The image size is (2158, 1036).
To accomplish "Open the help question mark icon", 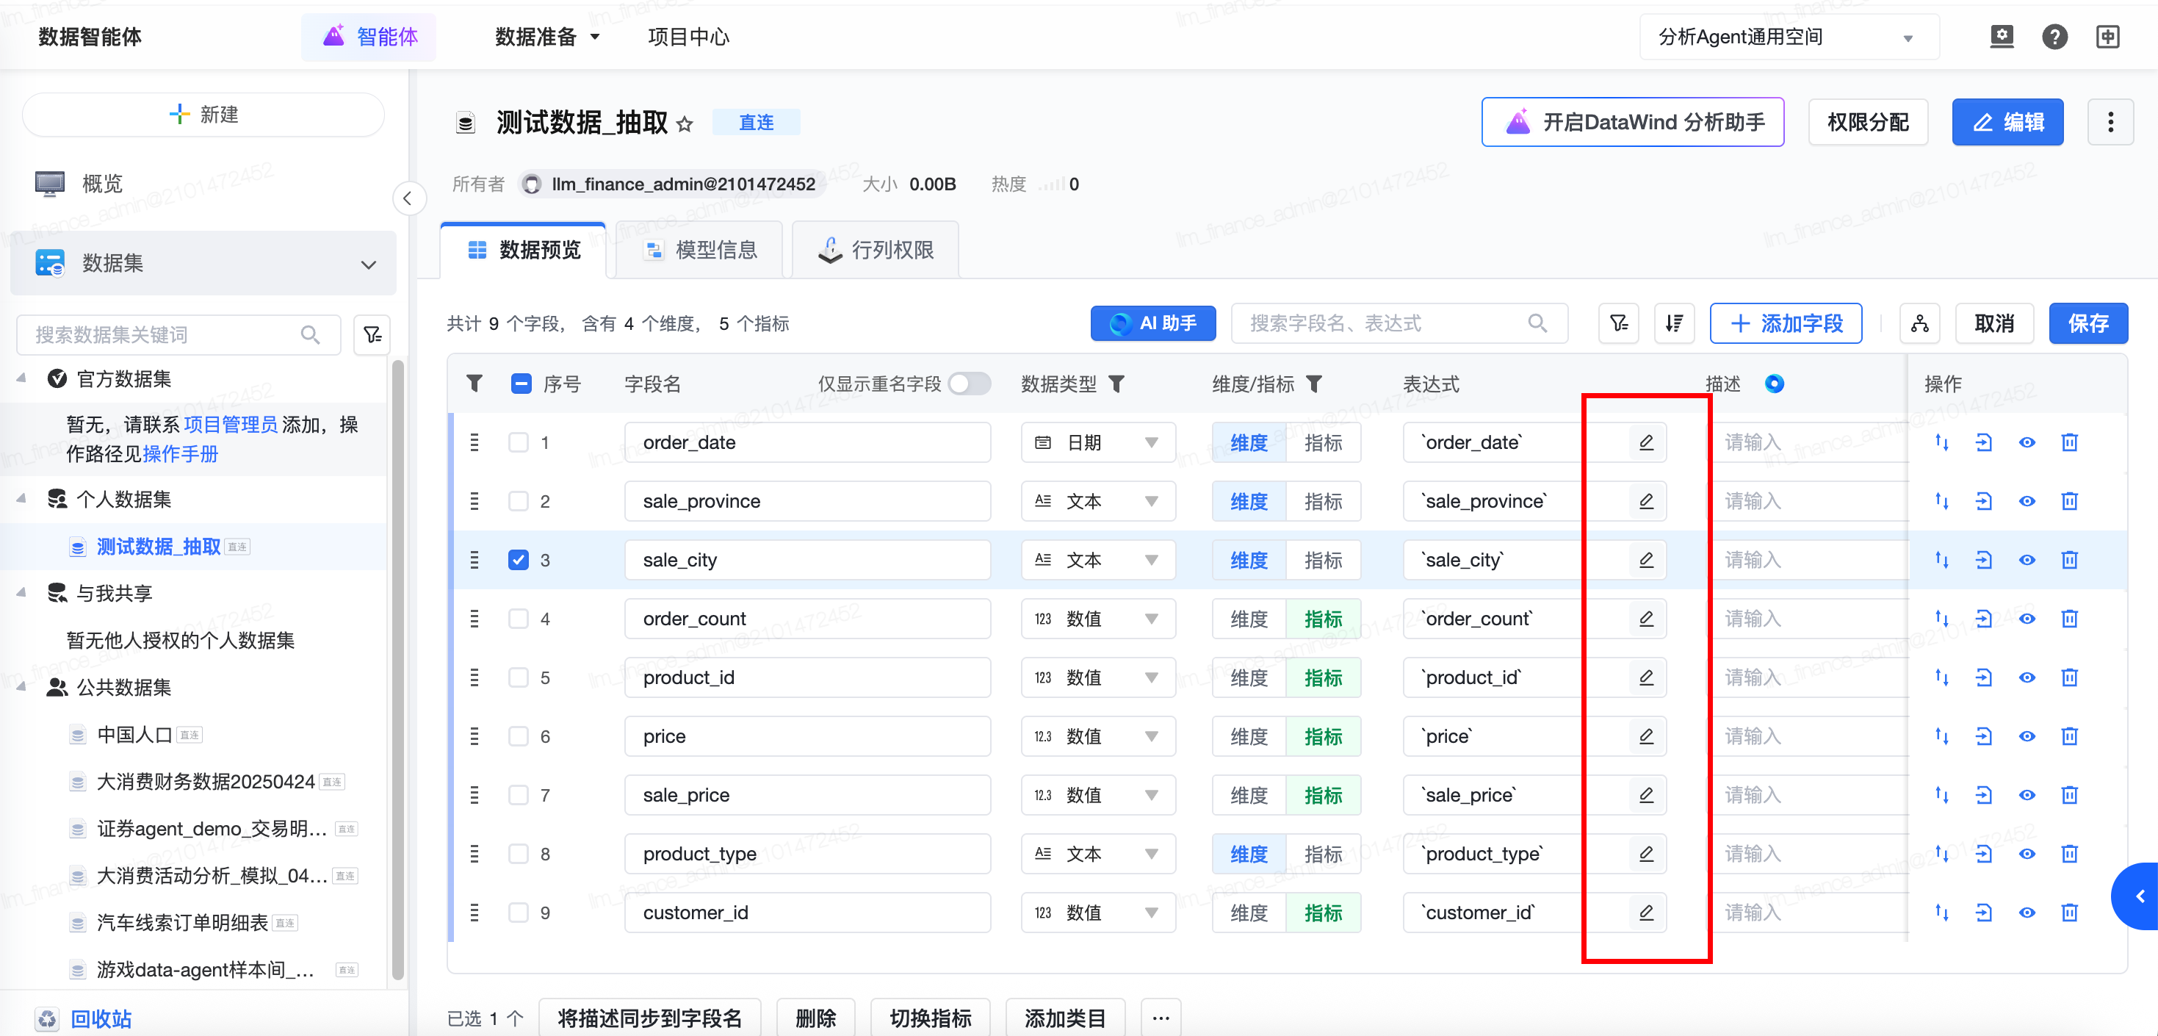I will point(2054,36).
